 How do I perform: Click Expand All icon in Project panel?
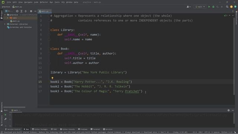click(x=22, y=11)
